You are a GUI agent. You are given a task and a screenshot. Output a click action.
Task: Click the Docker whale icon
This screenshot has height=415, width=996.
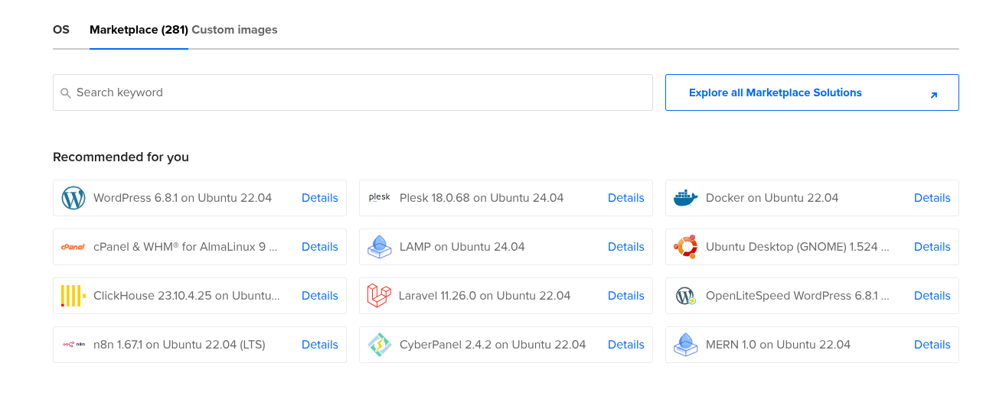point(686,198)
